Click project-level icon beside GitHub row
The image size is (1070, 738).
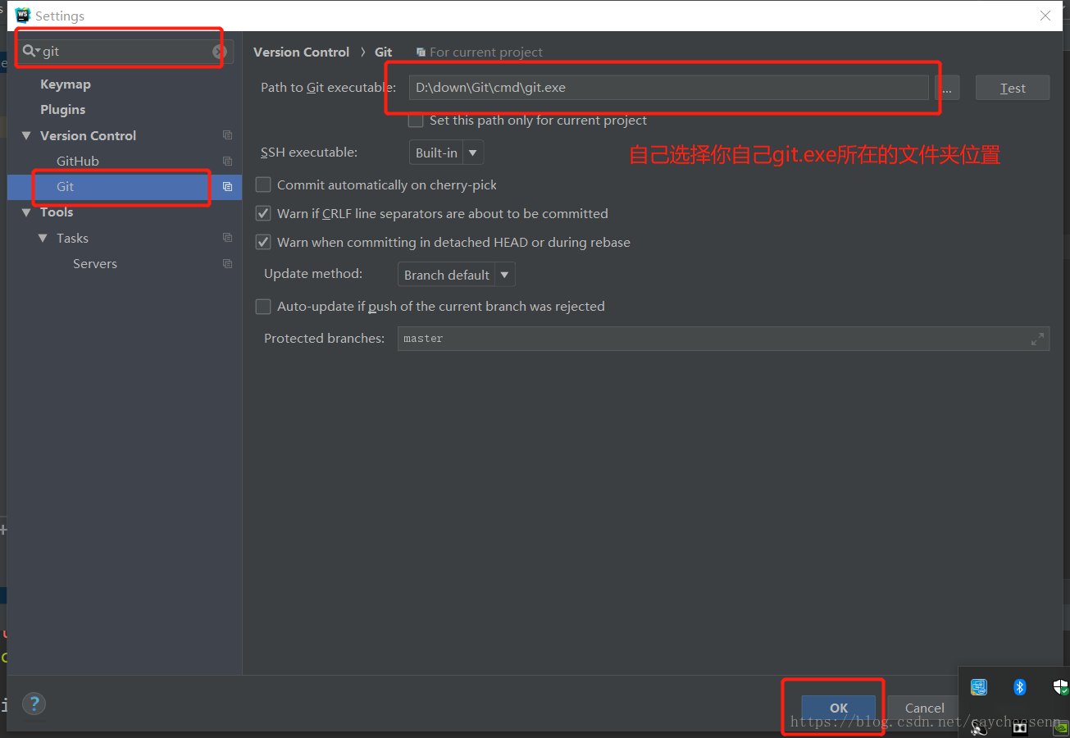pyautogui.click(x=227, y=161)
